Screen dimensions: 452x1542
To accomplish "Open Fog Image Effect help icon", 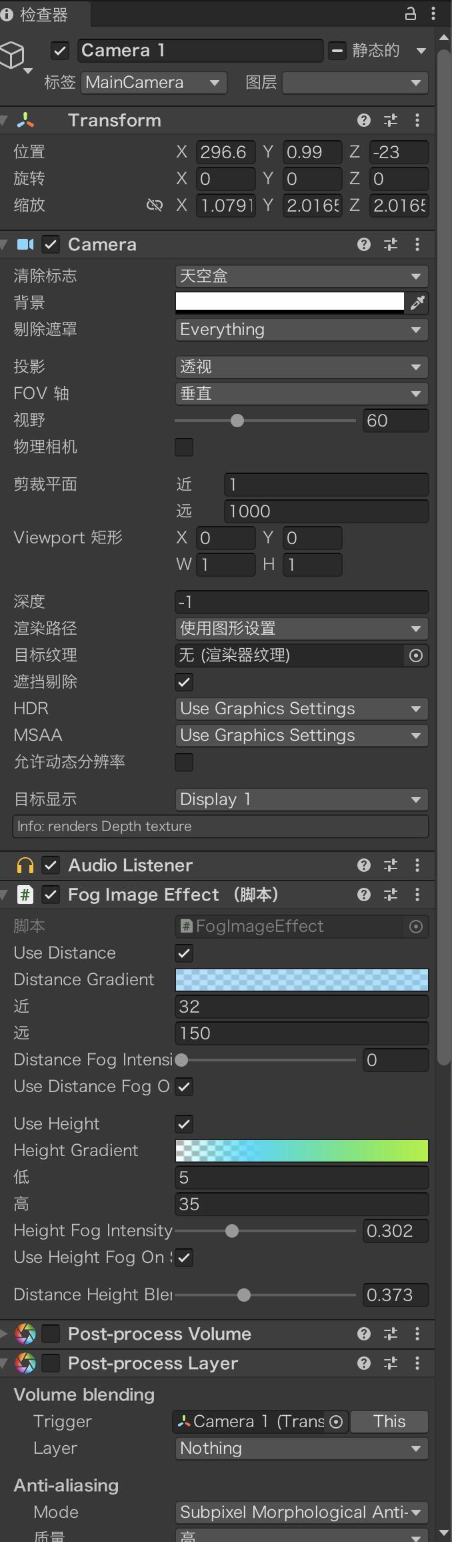I will pos(363,894).
